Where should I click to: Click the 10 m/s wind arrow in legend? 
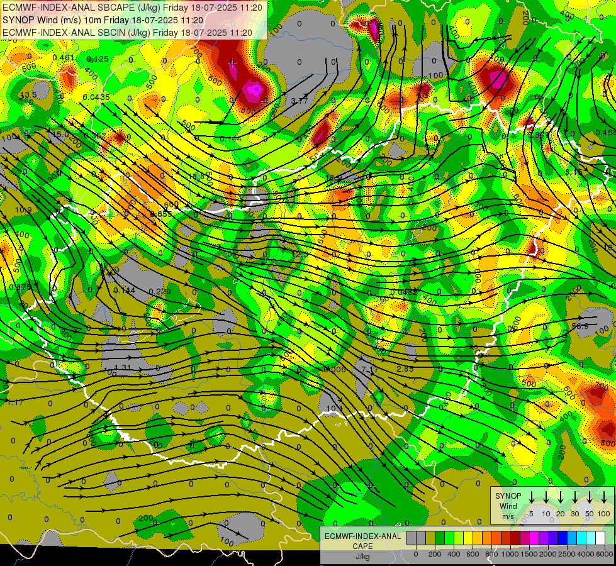546,497
